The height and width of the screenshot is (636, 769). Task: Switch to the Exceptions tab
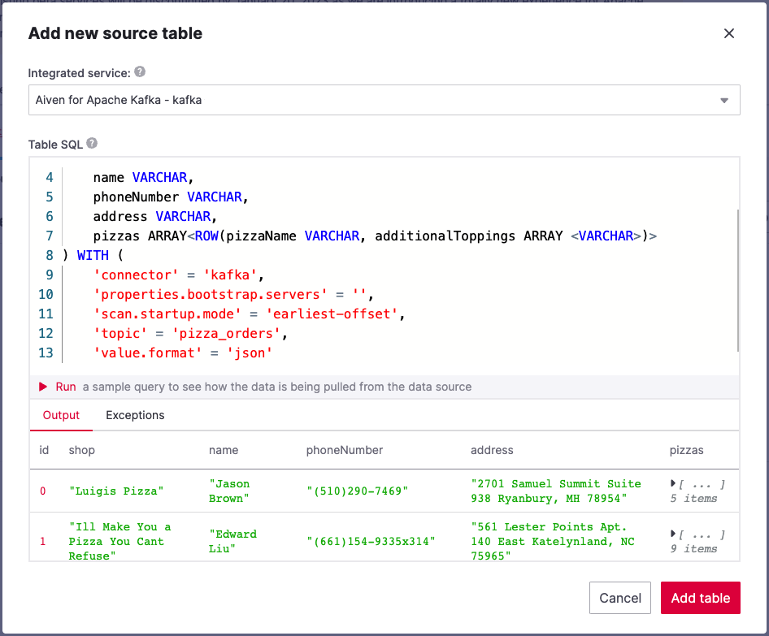pos(134,415)
